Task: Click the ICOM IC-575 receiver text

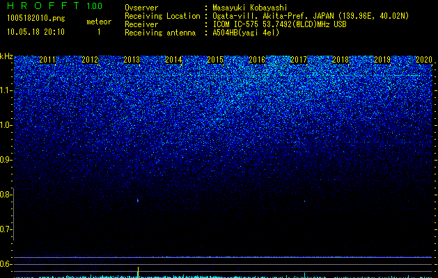Action: (x=279, y=24)
